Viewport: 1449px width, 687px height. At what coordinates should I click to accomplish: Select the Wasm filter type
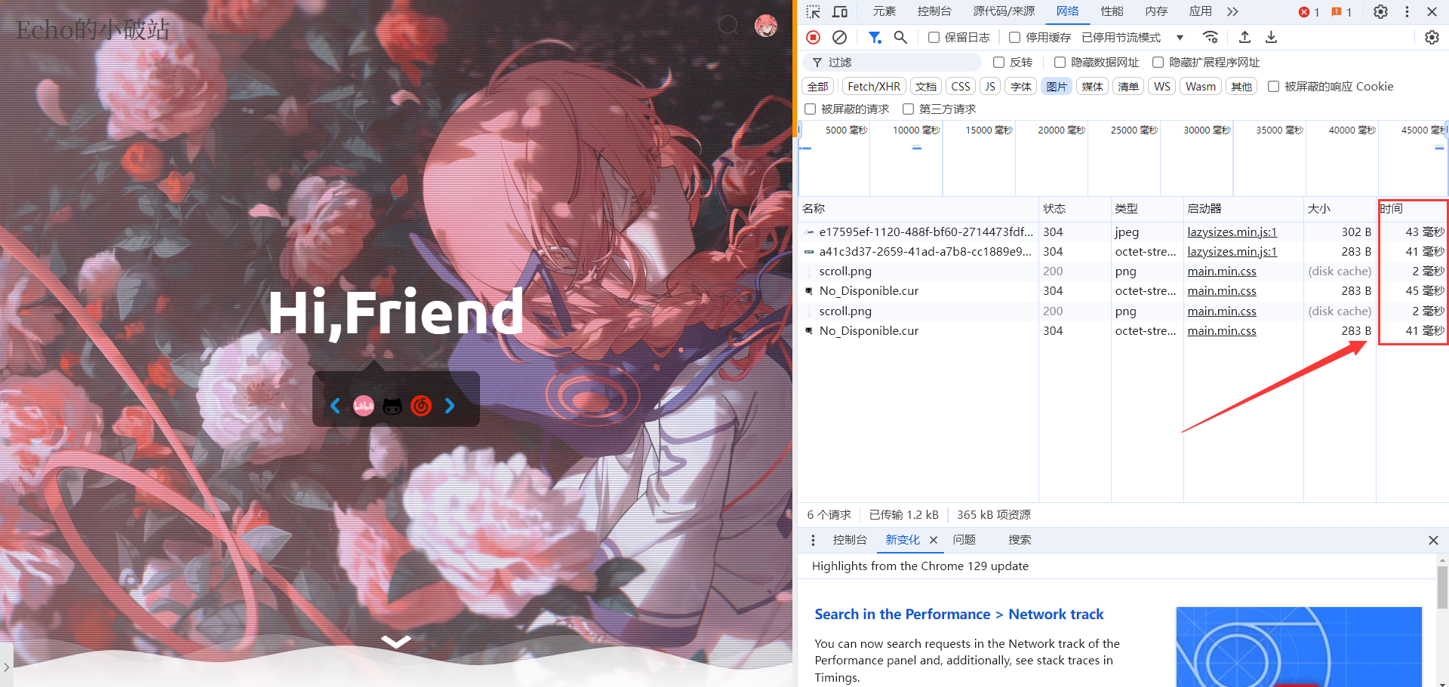(x=1201, y=87)
